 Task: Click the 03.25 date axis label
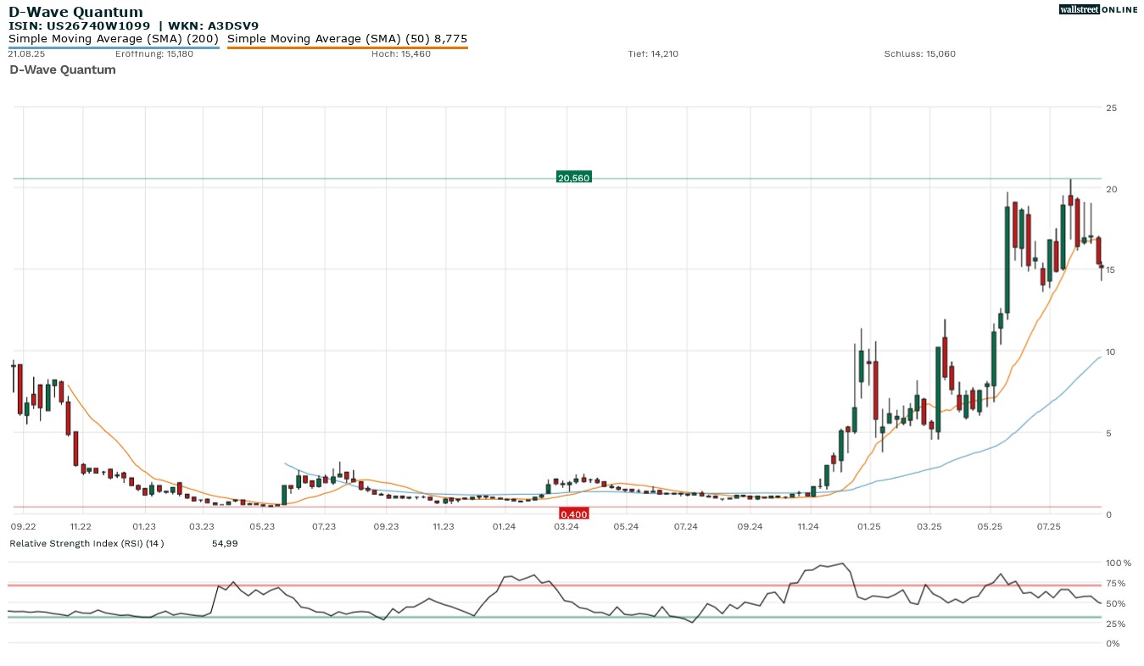929,526
